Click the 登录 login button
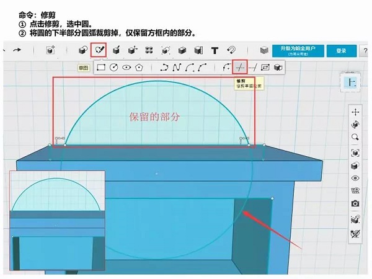The height and width of the screenshot is (279, 372). pyautogui.click(x=341, y=50)
